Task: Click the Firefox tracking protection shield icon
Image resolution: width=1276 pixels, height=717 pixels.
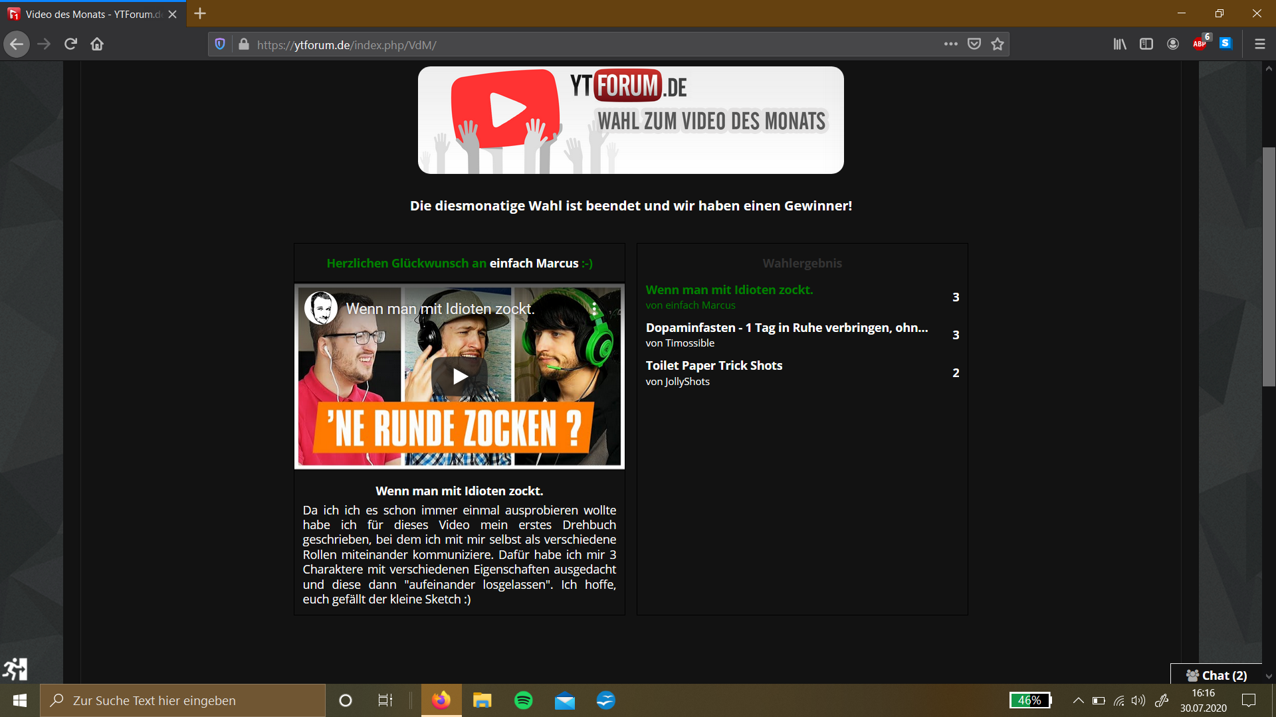Action: [220, 44]
